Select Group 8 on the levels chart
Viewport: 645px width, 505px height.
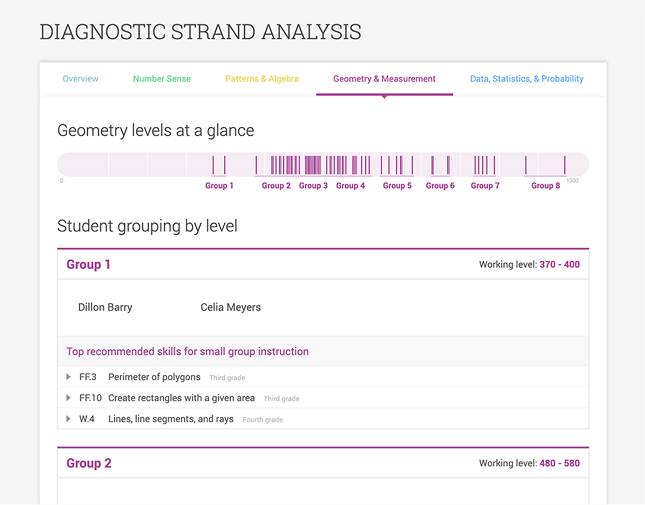tap(545, 186)
